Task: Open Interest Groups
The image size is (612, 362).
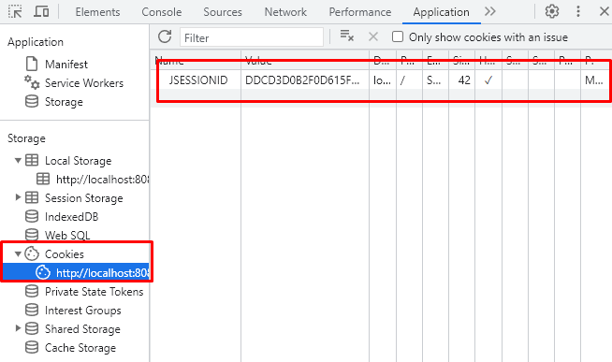Action: (x=82, y=311)
